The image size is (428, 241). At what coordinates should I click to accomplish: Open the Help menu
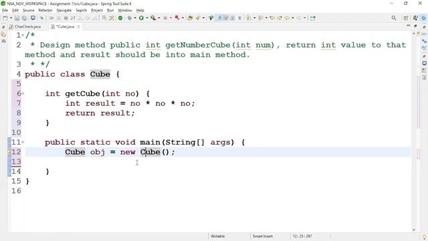point(140,11)
